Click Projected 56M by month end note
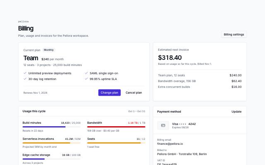 (40, 147)
